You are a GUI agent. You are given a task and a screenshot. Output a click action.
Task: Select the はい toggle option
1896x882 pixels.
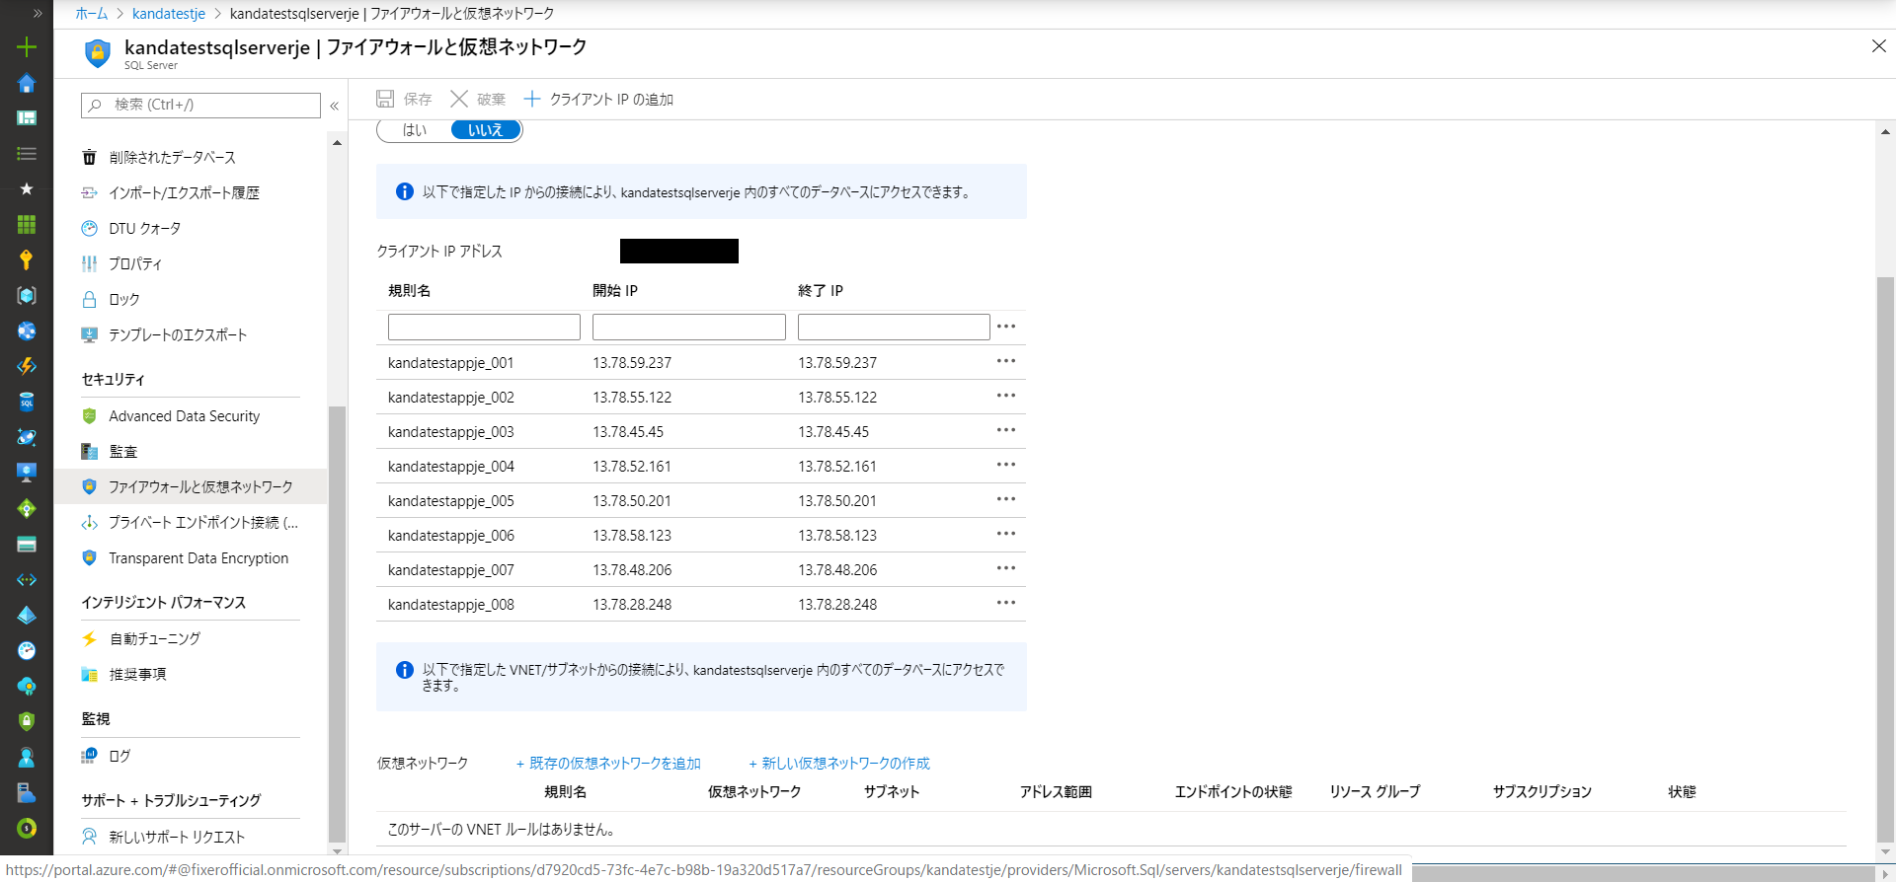[x=415, y=130]
